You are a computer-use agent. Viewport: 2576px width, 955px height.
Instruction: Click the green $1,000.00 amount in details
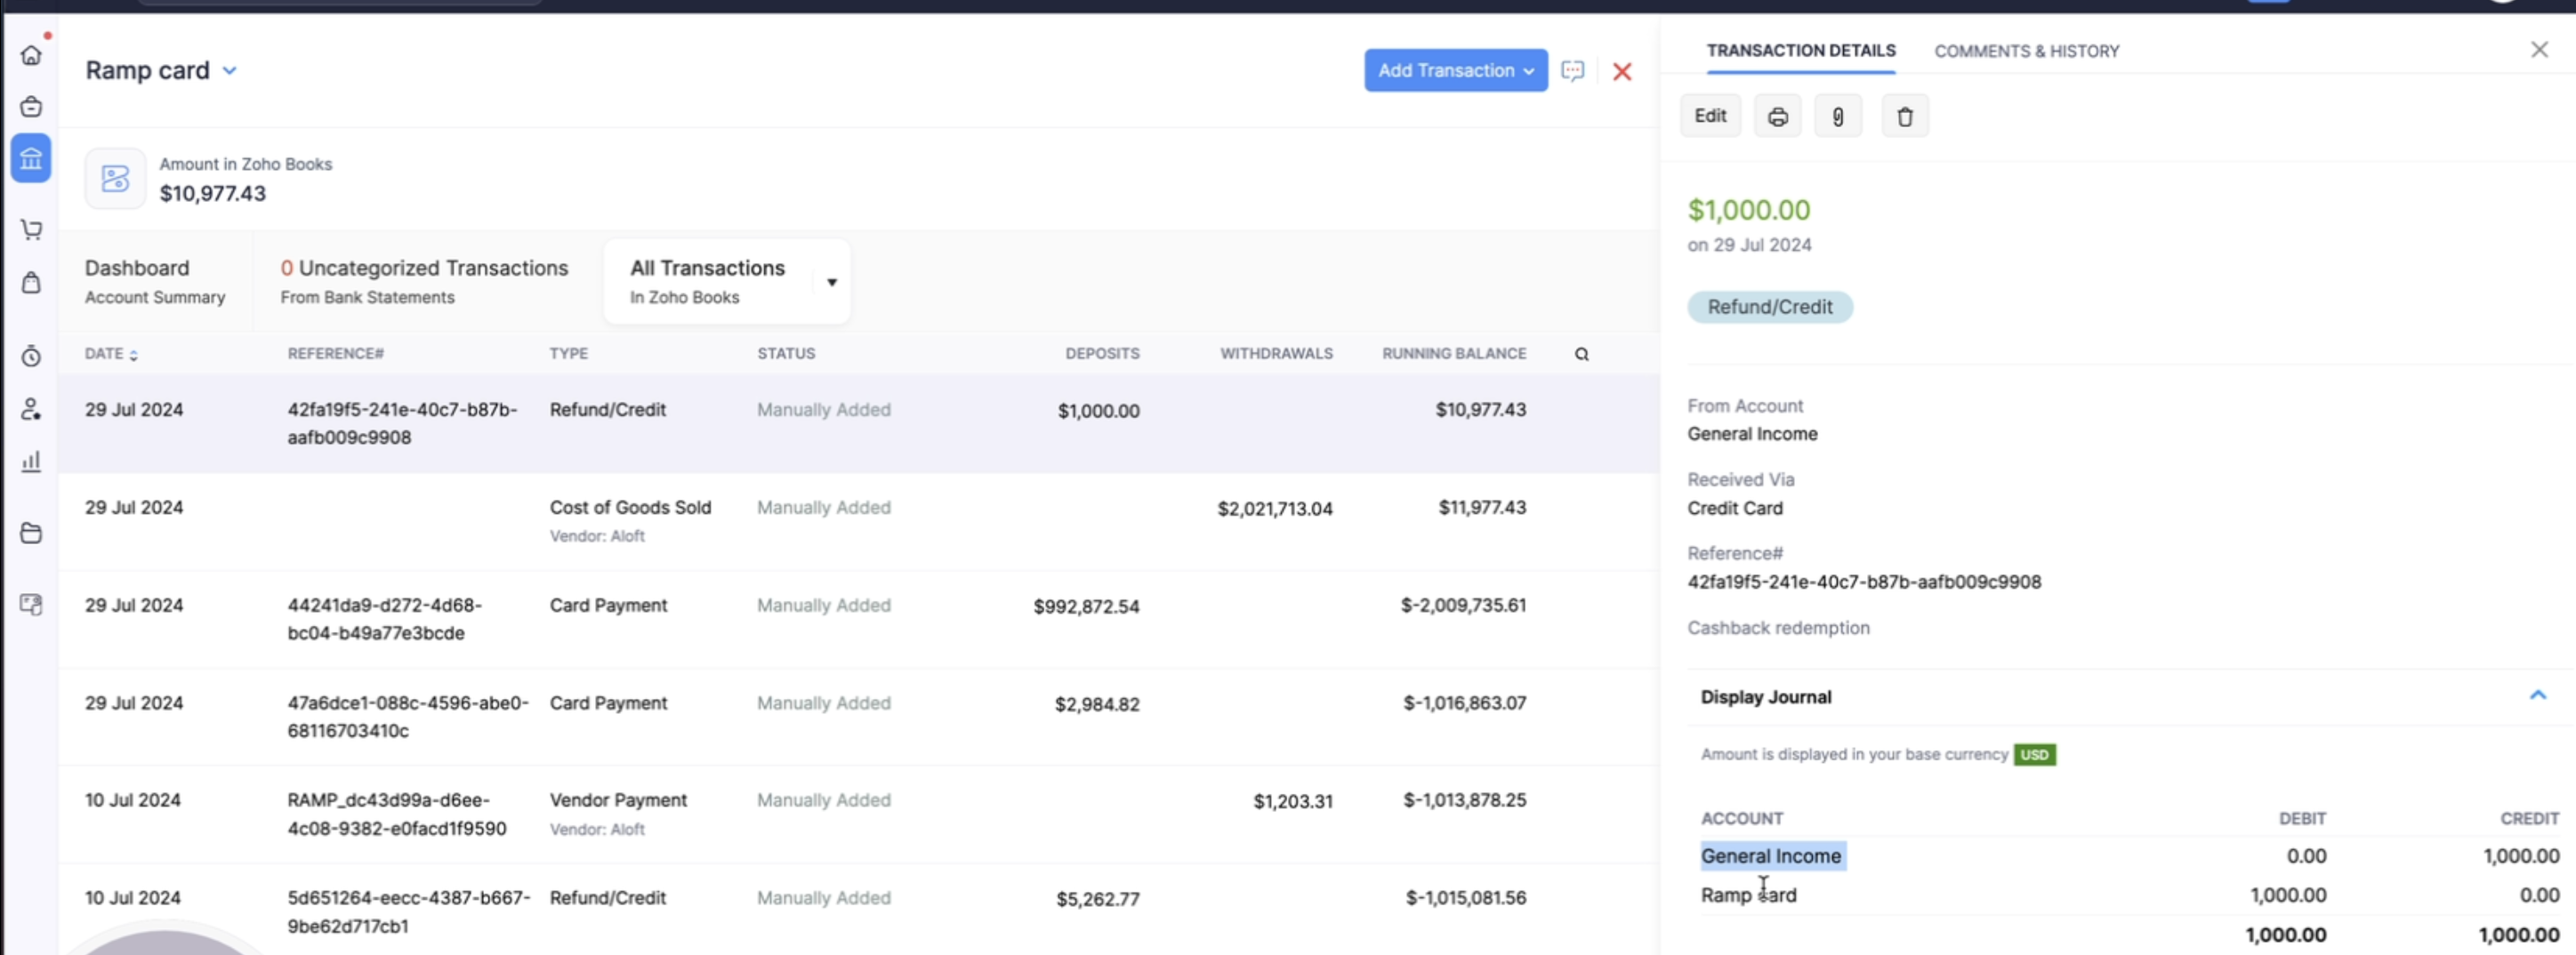coord(1748,210)
